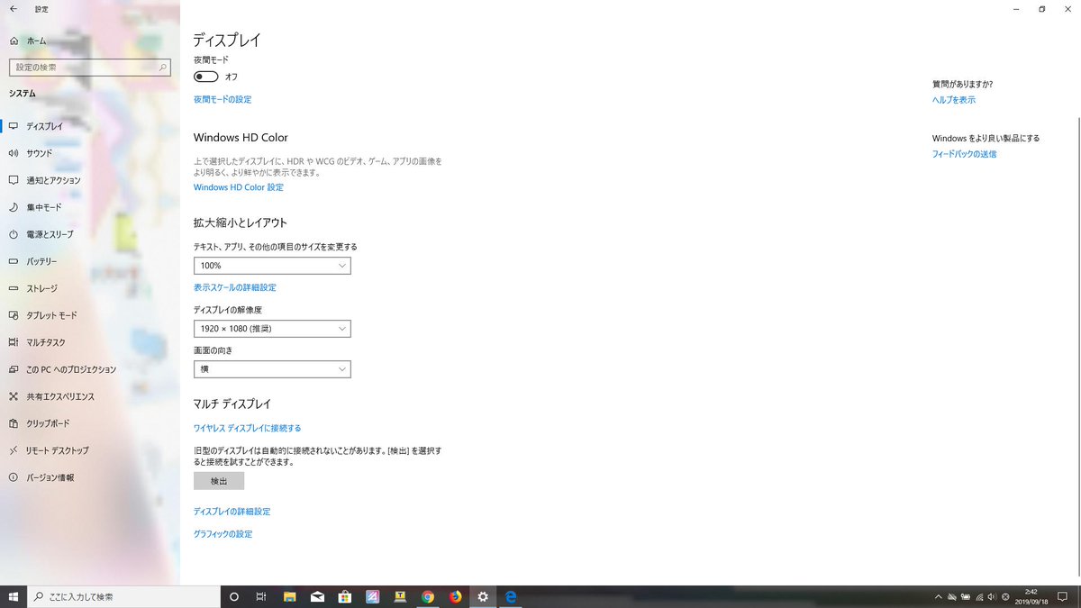Click the Tablet mode (タブレット モード) icon
The image size is (1081, 608).
click(14, 315)
